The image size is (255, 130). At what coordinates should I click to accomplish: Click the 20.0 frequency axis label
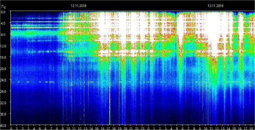(3, 69)
